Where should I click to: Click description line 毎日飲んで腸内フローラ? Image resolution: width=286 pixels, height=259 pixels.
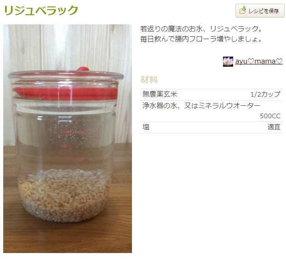coord(201,39)
